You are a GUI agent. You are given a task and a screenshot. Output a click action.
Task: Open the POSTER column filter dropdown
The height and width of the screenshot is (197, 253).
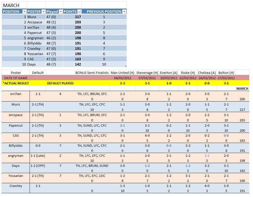click(x=43, y=12)
